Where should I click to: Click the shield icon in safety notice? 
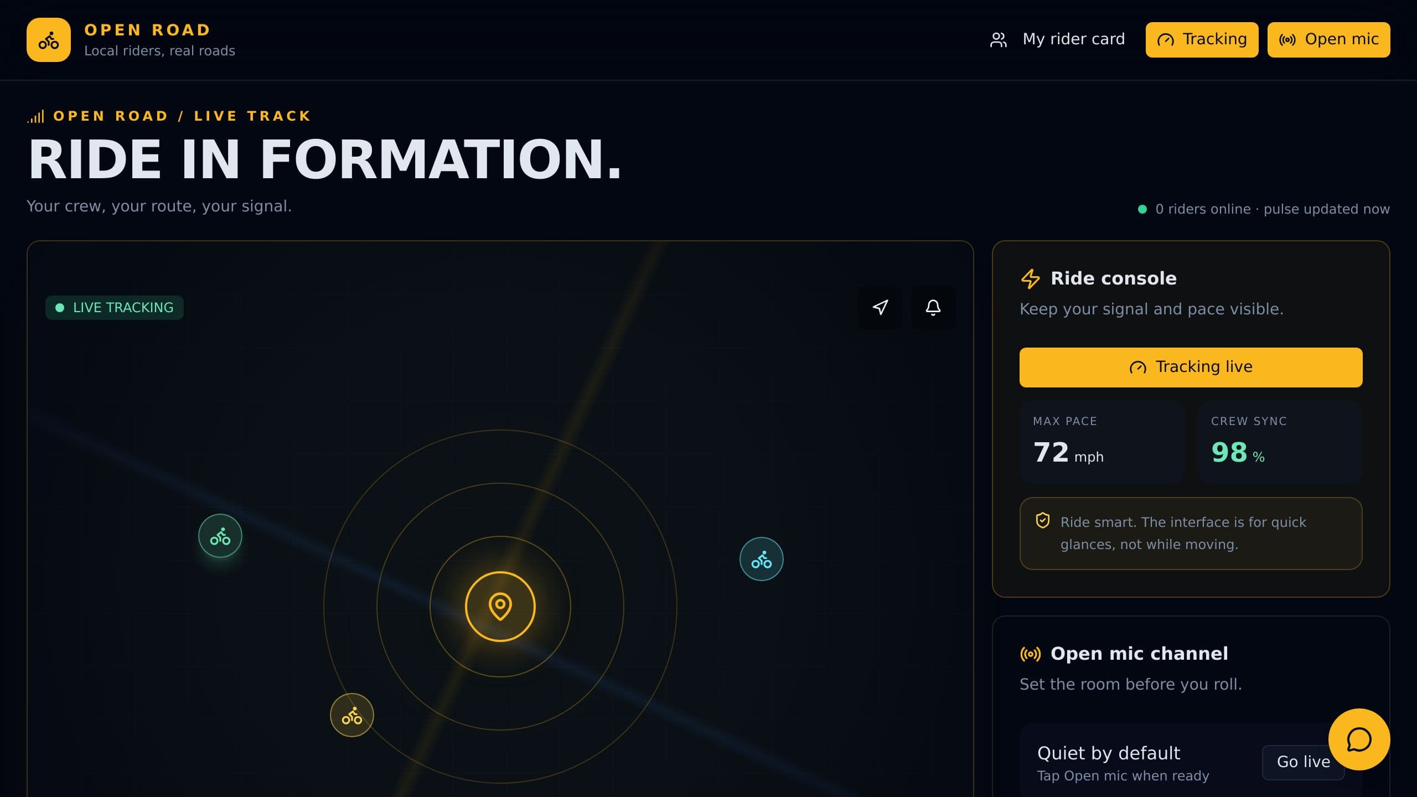1043,521
